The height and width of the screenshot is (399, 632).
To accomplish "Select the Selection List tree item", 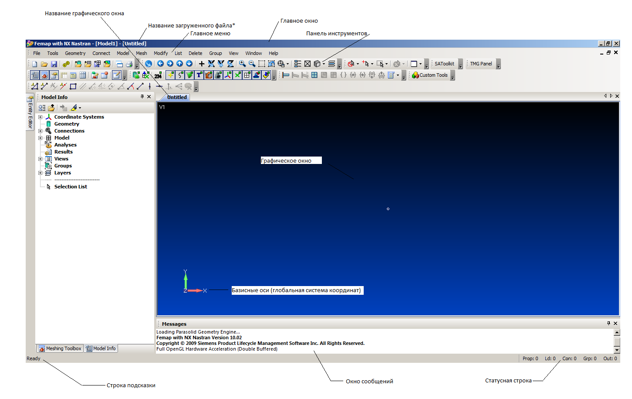I will click(x=71, y=187).
